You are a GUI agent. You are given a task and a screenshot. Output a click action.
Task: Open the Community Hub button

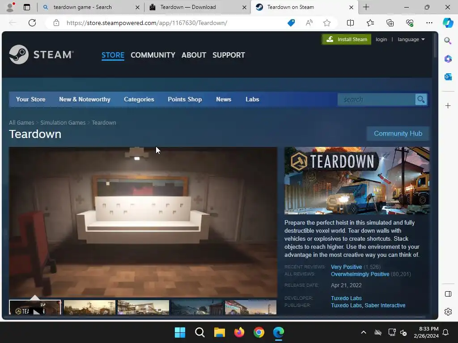click(398, 134)
